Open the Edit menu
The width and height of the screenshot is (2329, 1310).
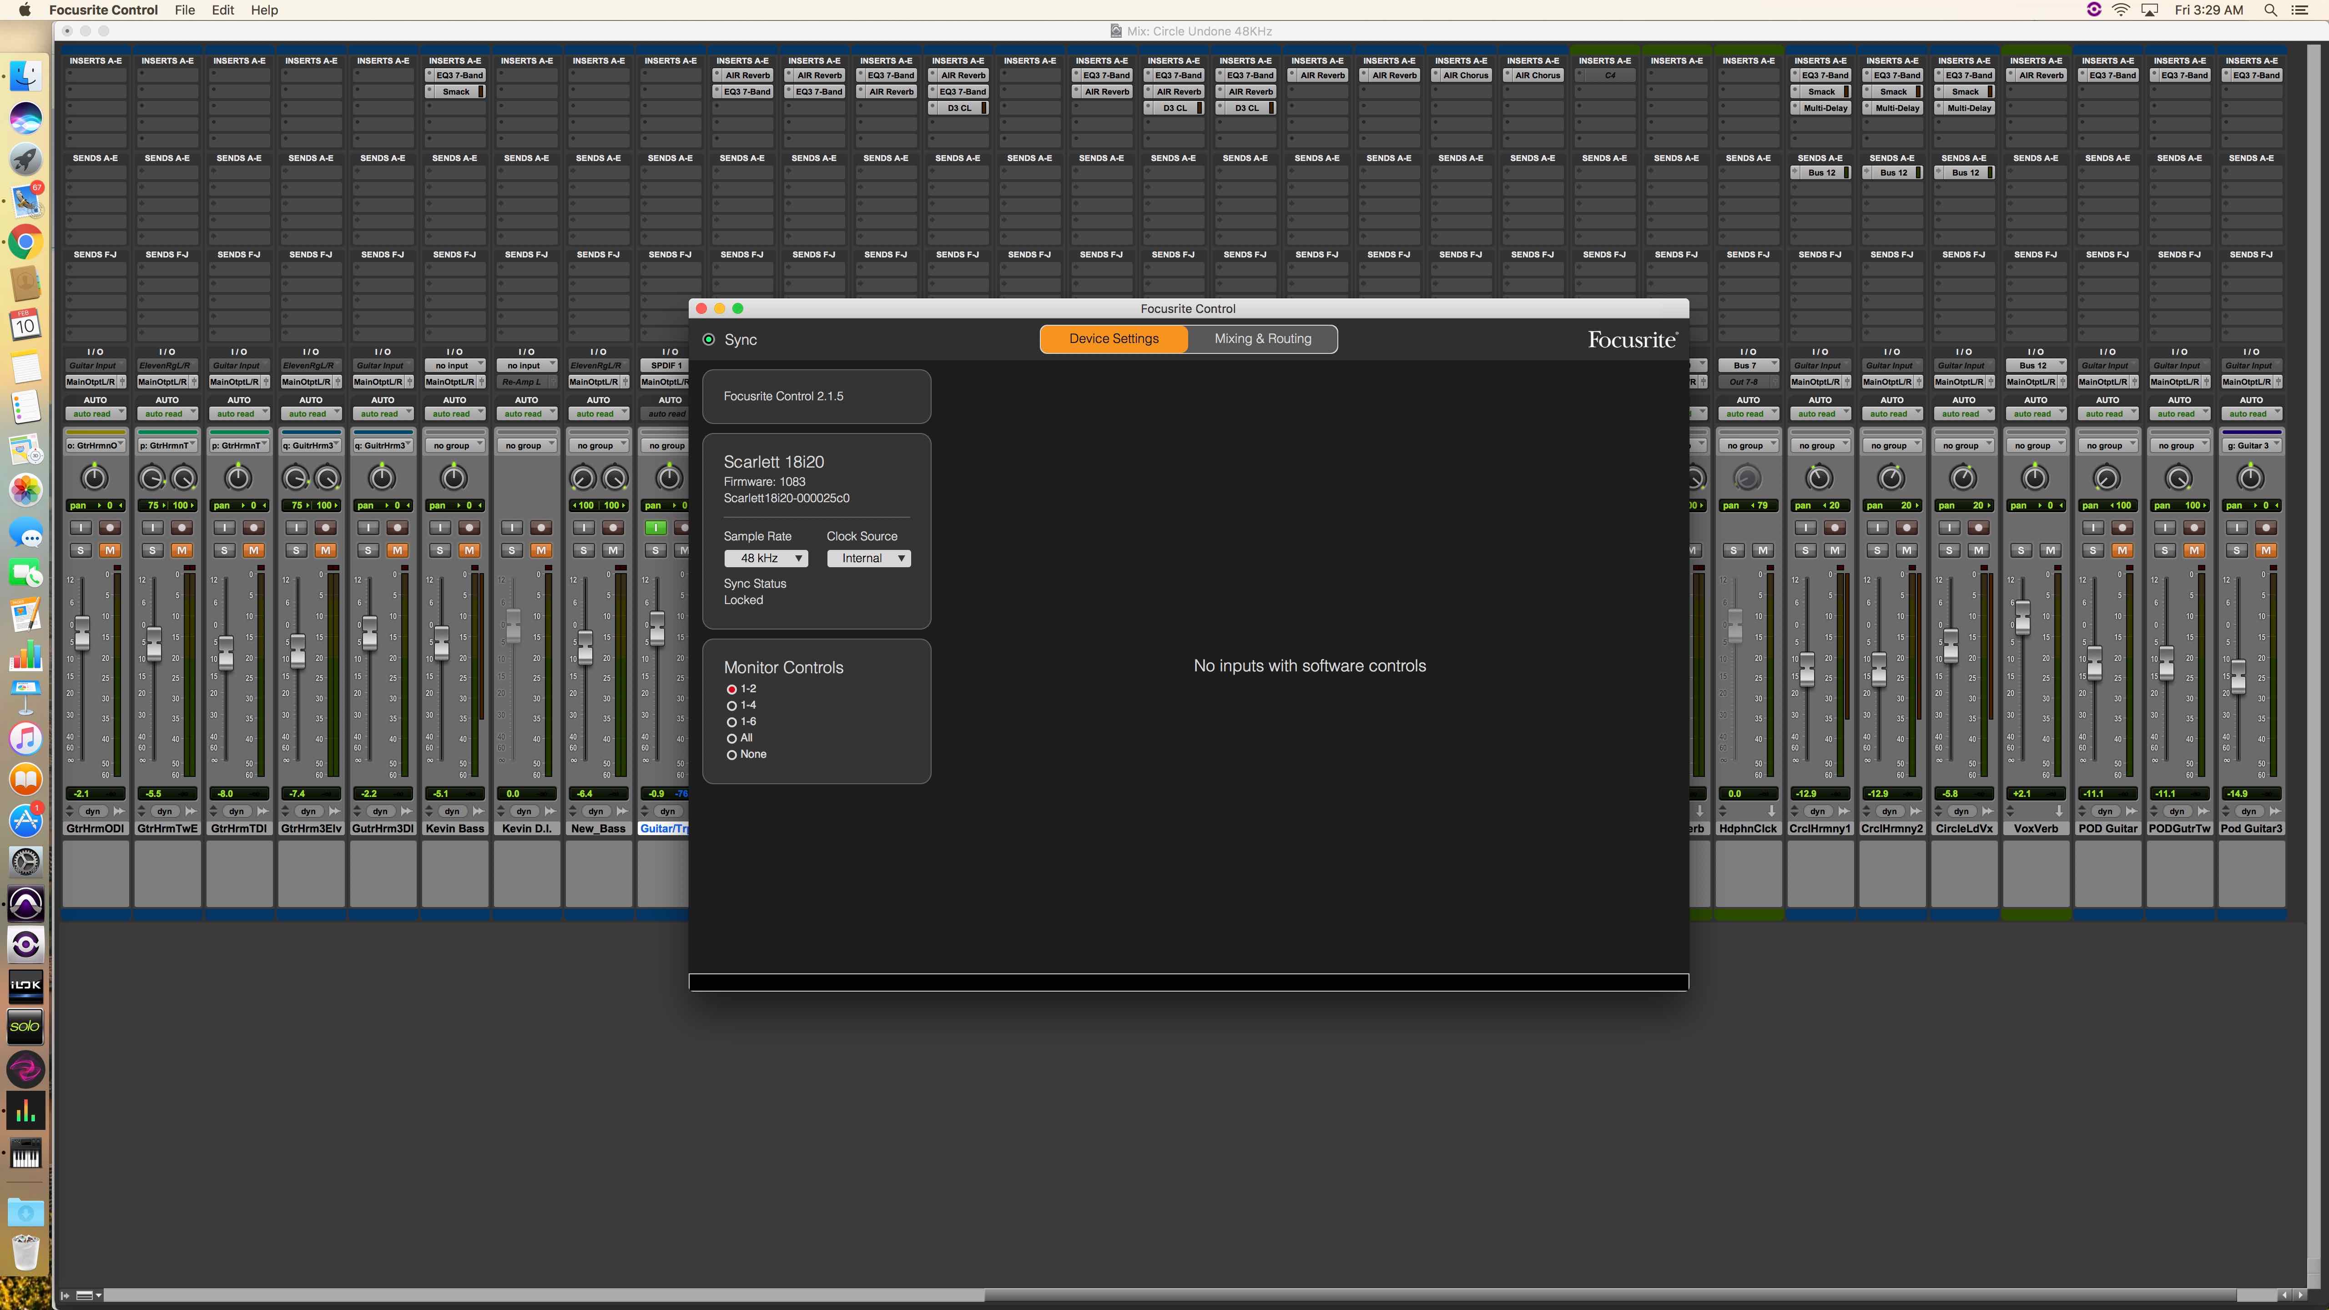tap(222, 10)
